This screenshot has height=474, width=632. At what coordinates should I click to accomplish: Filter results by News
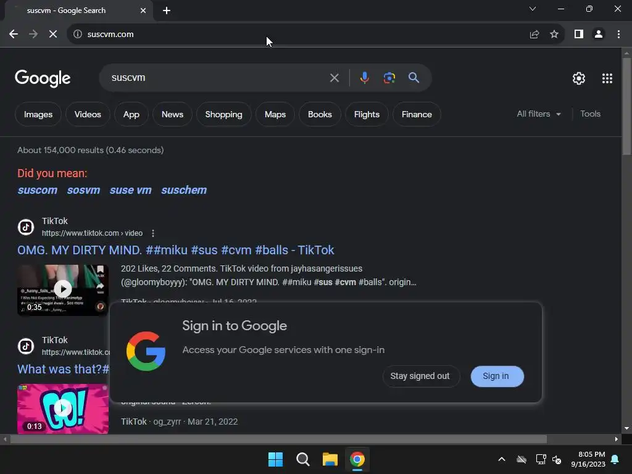(172, 114)
